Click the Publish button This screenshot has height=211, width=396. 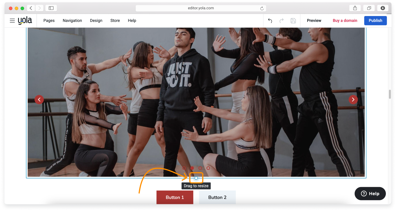pyautogui.click(x=375, y=21)
